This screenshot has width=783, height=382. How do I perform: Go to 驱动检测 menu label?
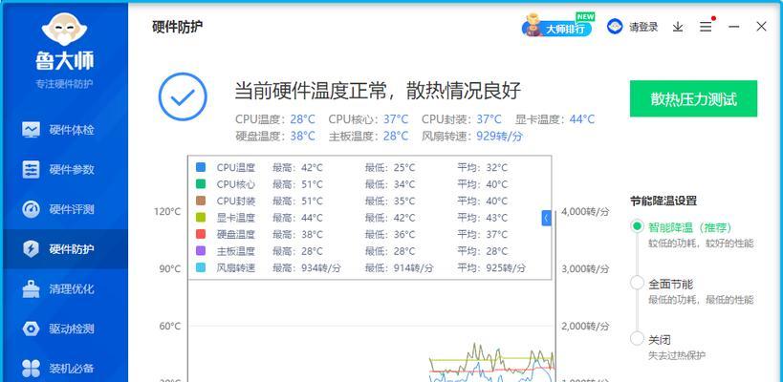tap(72, 329)
